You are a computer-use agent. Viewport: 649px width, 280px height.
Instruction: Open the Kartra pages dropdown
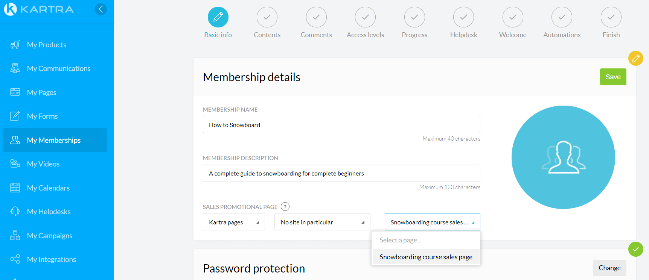[234, 222]
